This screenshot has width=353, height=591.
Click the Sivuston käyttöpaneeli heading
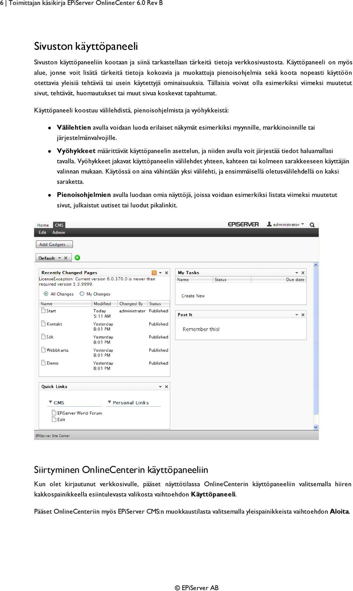[86, 46]
